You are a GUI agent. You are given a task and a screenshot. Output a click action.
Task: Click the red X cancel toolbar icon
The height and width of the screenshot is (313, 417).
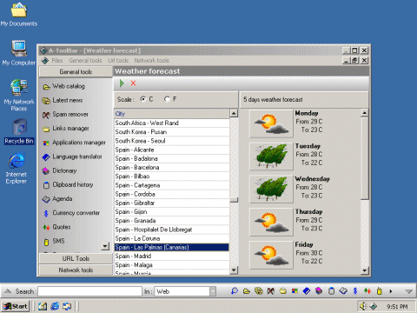click(133, 83)
